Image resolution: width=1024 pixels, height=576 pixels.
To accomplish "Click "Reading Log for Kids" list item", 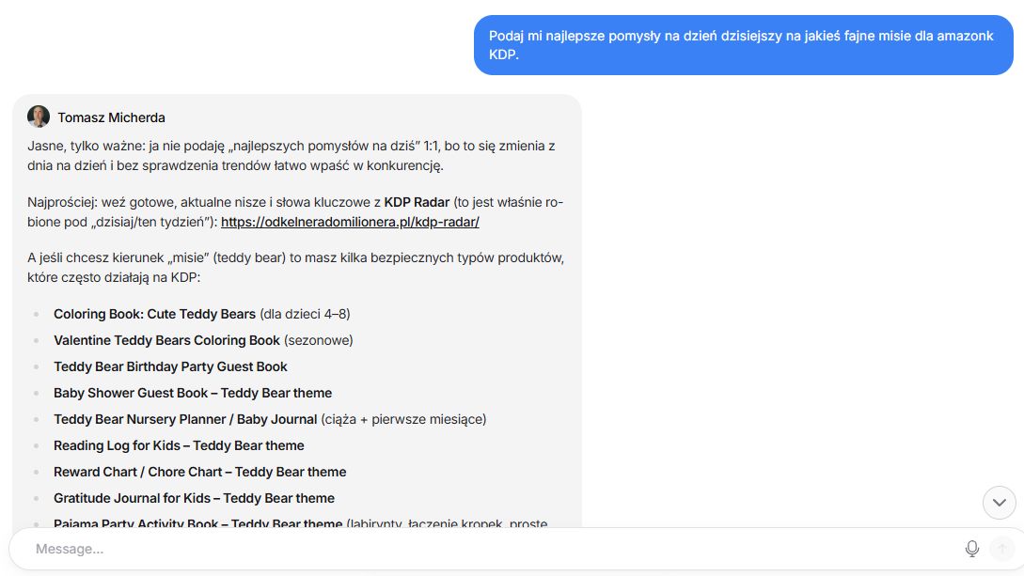I will point(179,445).
